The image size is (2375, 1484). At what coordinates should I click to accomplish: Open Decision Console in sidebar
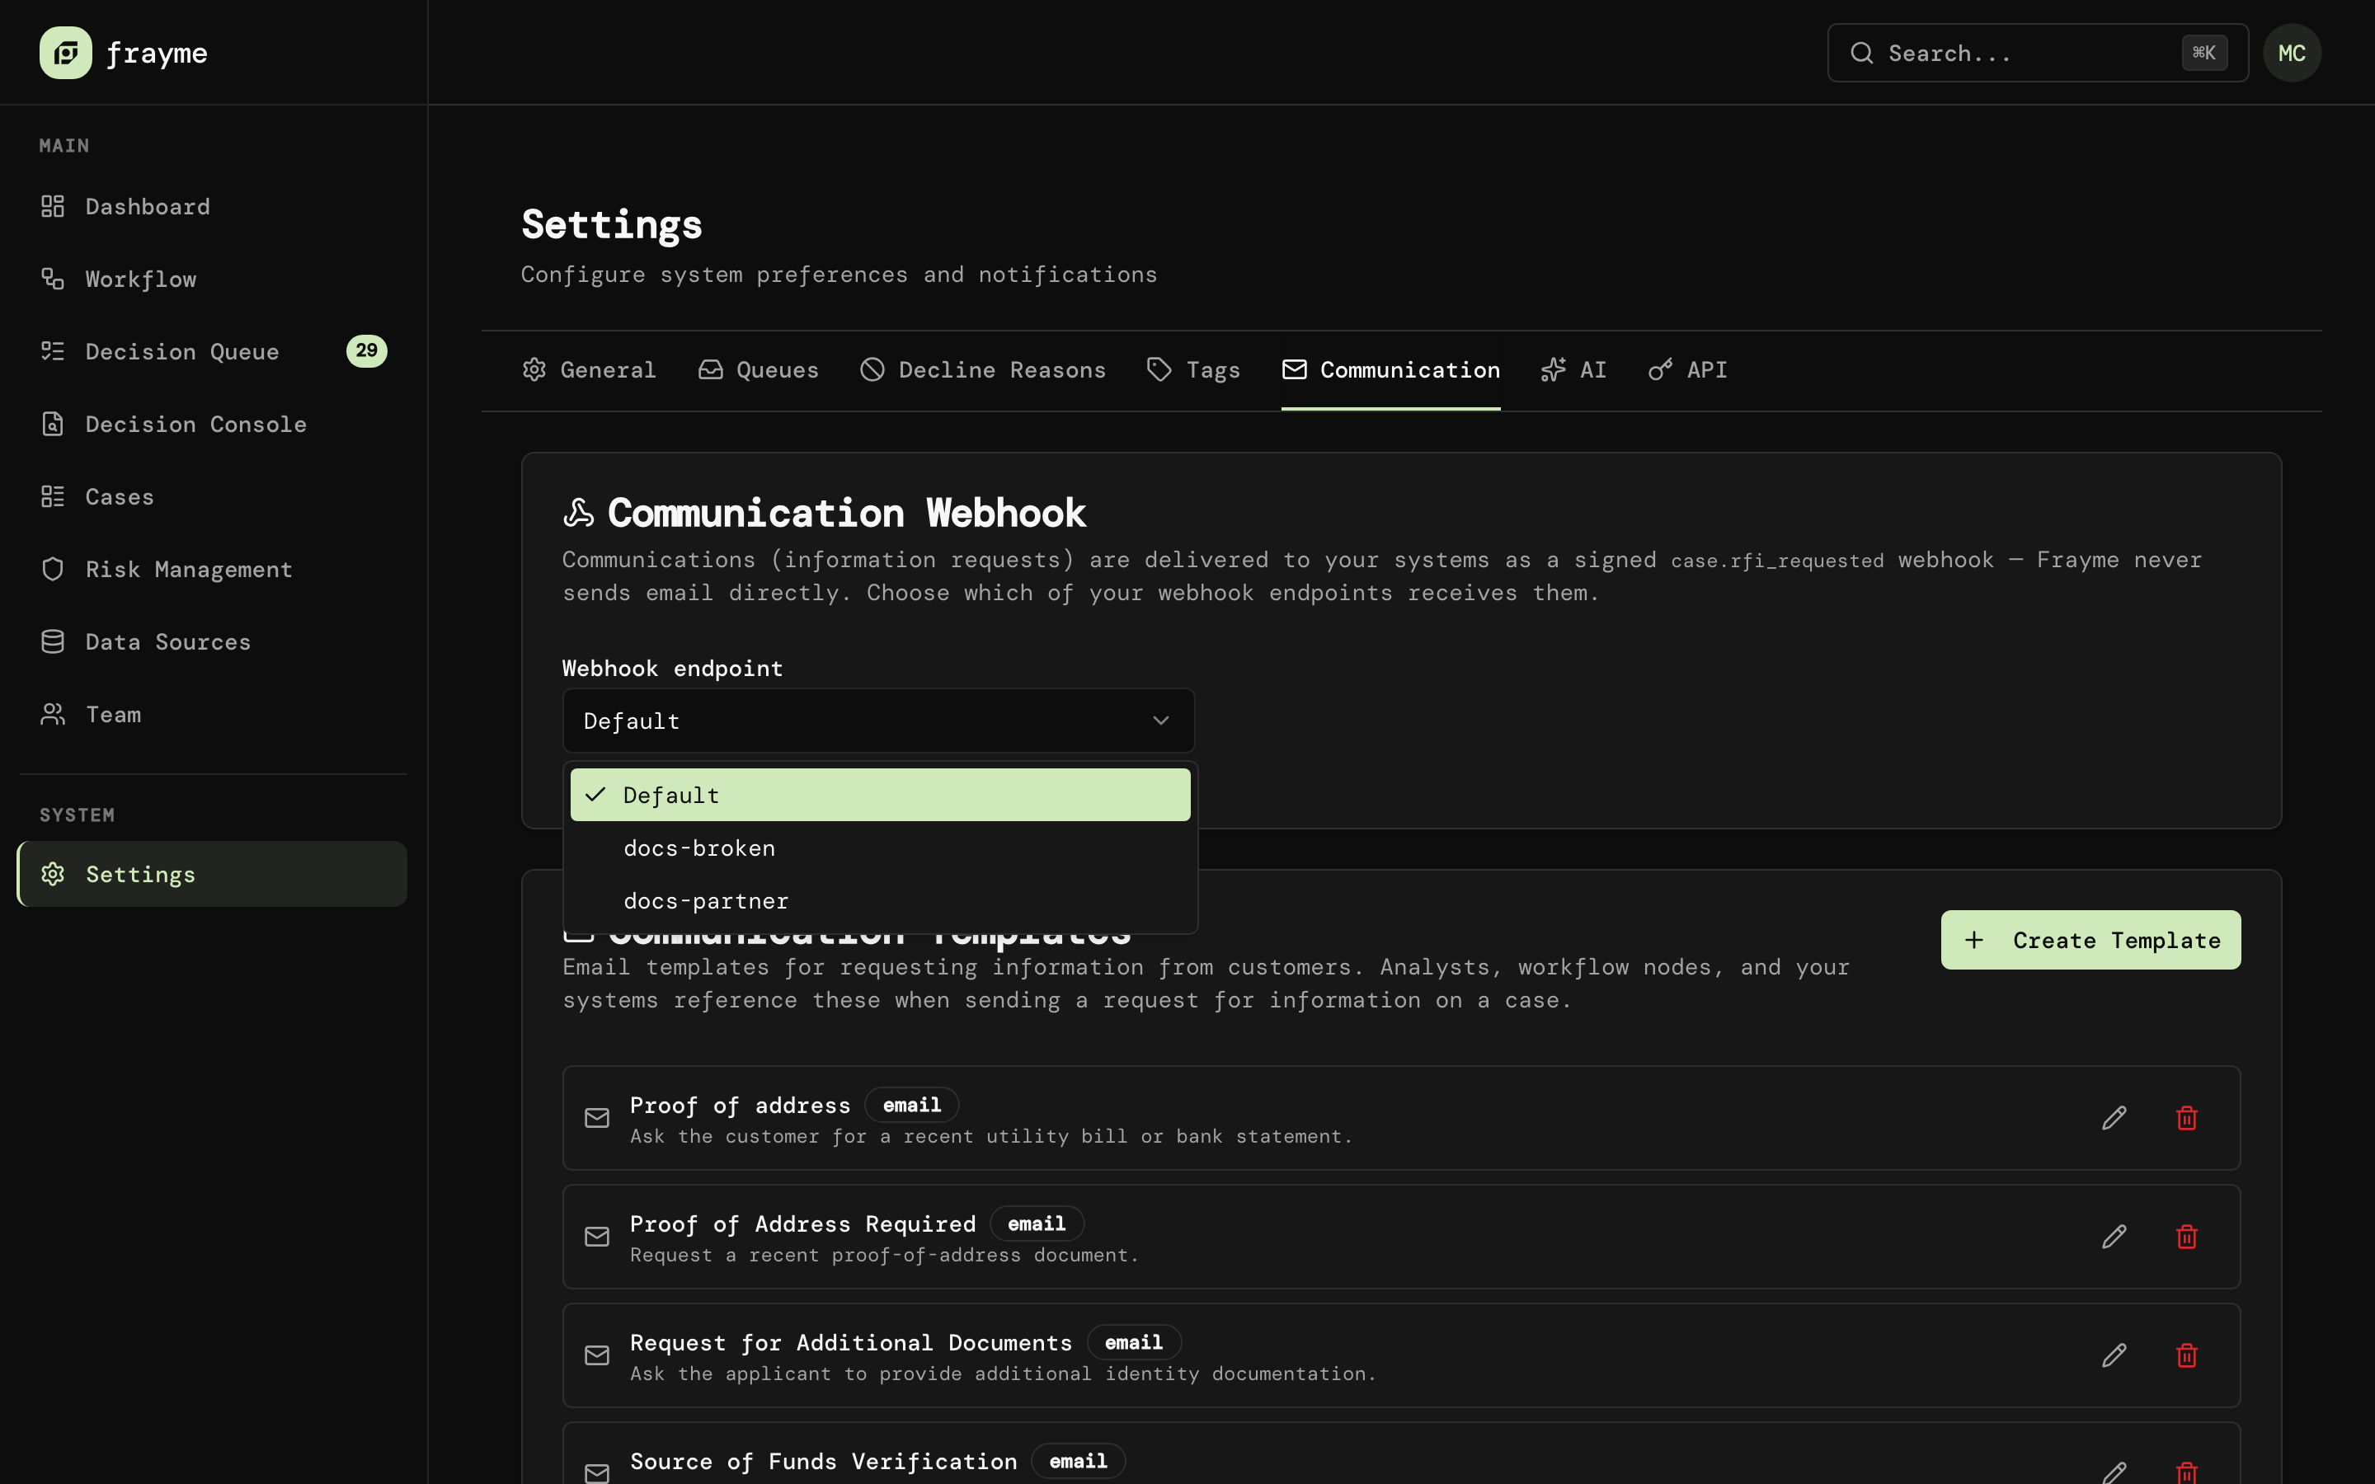[x=213, y=424]
